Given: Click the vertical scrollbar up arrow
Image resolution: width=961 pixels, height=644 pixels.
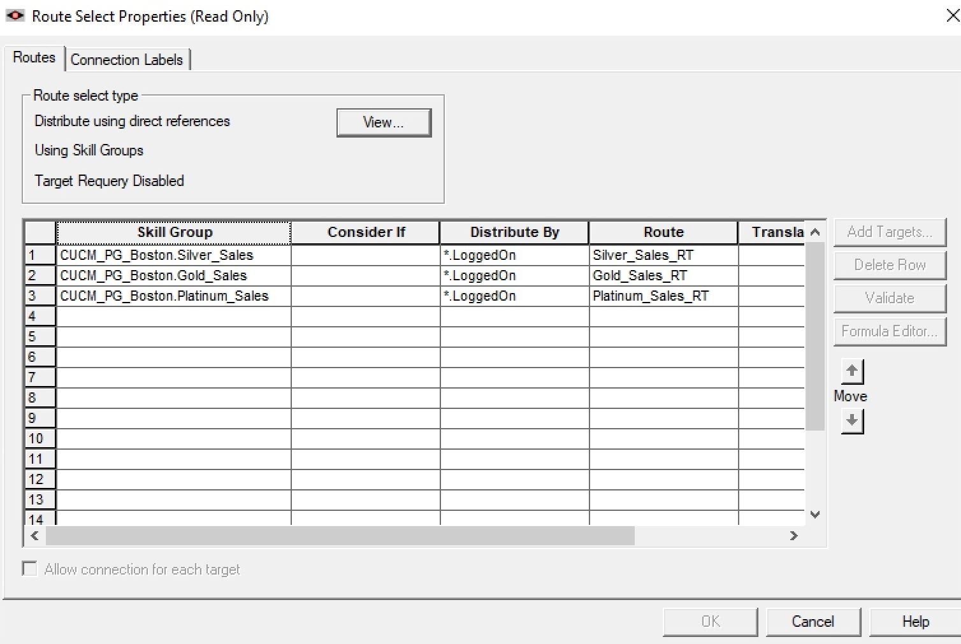Looking at the screenshot, I should [x=815, y=231].
